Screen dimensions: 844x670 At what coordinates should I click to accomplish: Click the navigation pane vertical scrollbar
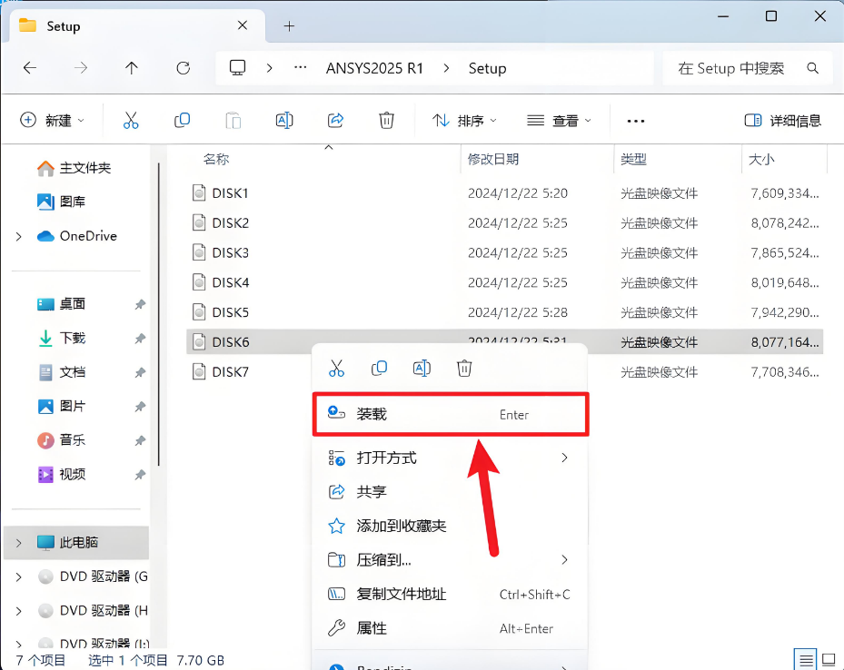point(159,314)
